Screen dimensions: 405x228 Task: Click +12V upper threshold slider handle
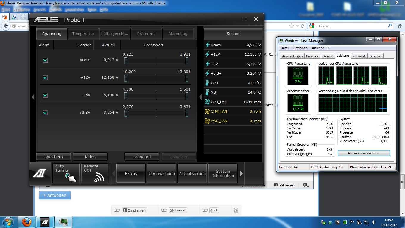187,78
